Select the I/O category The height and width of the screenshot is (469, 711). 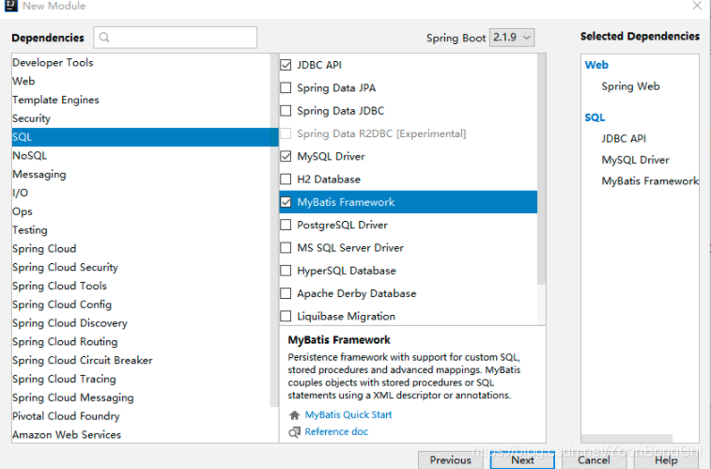[141, 193]
